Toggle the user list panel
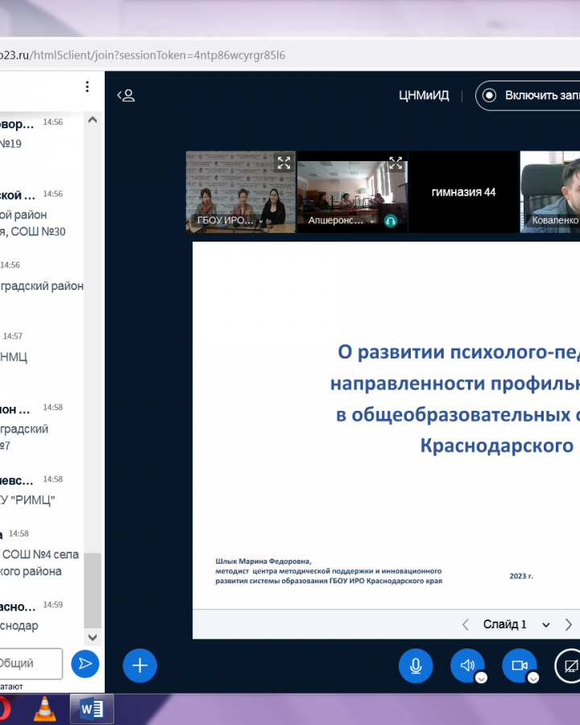Image resolution: width=580 pixels, height=725 pixels. (x=126, y=96)
